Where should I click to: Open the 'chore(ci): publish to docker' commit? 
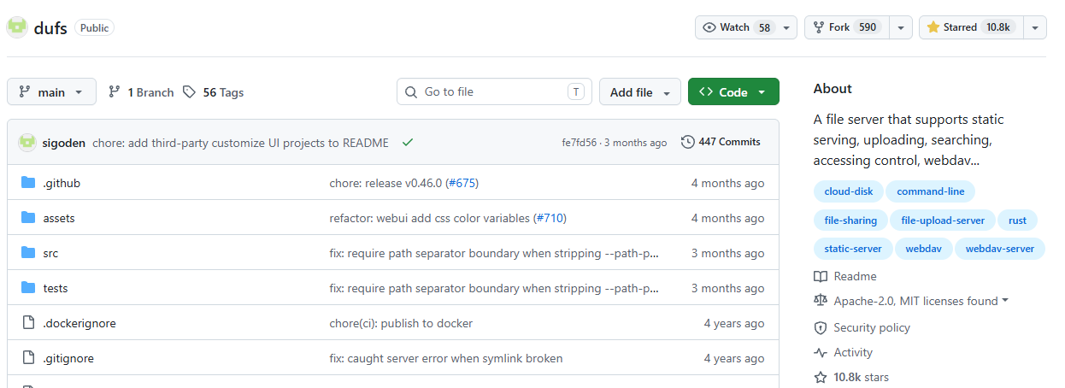tap(401, 323)
